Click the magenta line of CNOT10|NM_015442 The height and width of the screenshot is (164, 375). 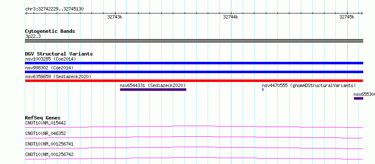(x=194, y=127)
